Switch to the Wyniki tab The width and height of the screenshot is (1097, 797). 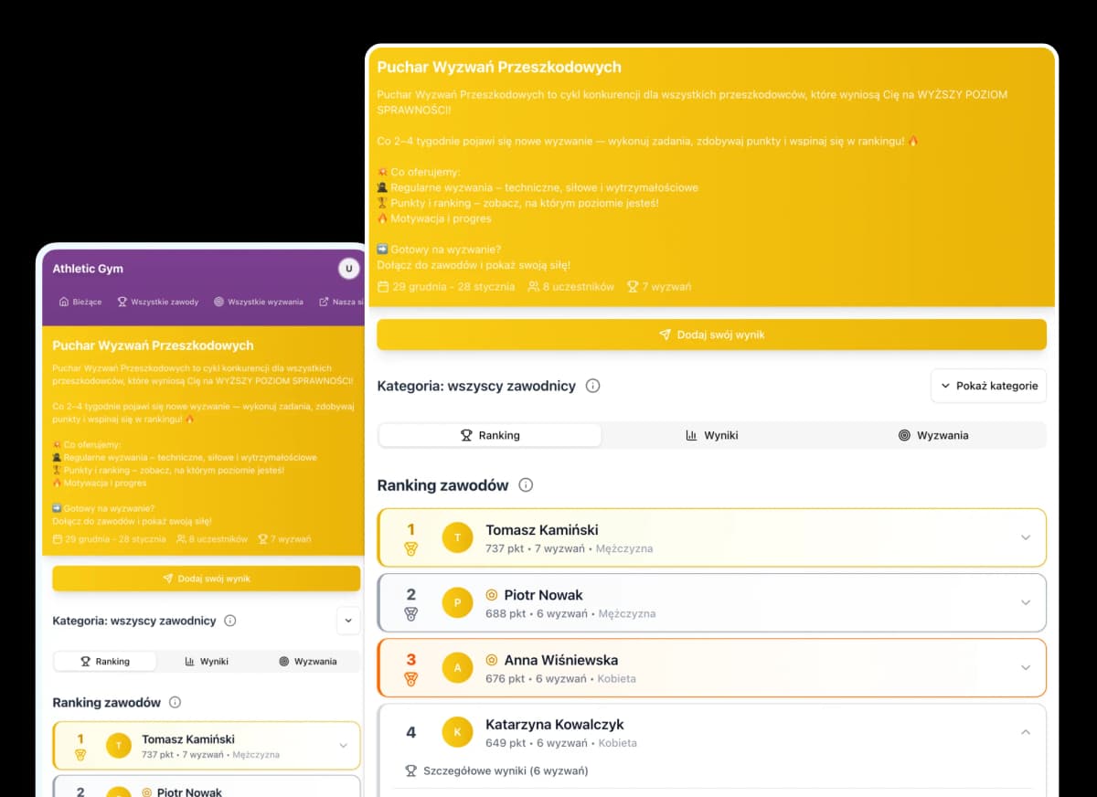[711, 435]
